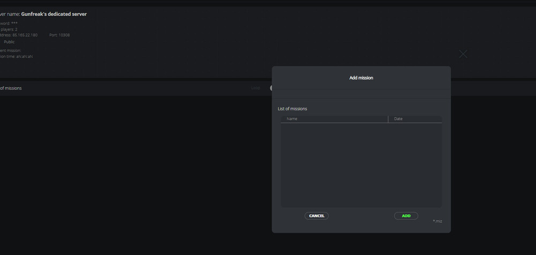536x255 pixels.
Task: Select the Gunfreak's dedicated server name
Action: pyautogui.click(x=54, y=14)
